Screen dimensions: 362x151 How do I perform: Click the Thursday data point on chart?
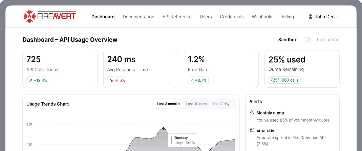(x=164, y=128)
